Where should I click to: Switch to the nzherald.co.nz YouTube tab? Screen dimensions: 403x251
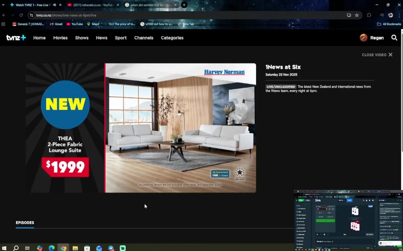94,5
